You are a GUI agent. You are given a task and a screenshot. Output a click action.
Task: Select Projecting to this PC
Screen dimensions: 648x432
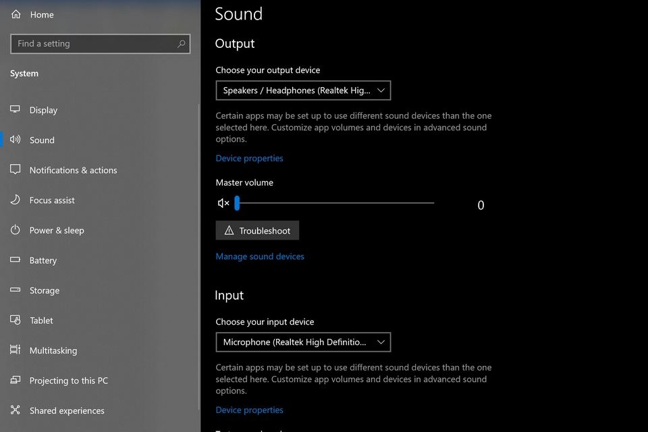click(68, 381)
